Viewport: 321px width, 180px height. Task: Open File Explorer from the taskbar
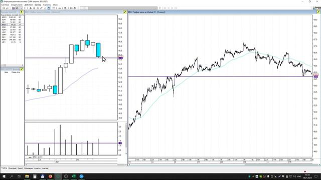pyautogui.click(x=27, y=176)
